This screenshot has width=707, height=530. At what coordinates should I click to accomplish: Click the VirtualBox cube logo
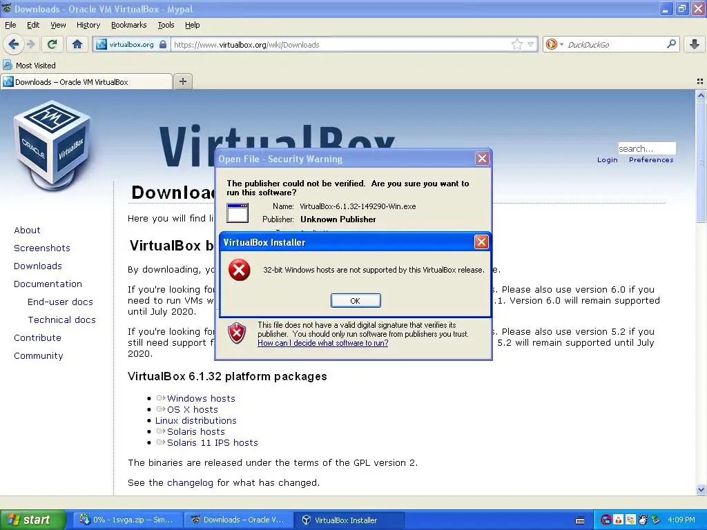pos(52,146)
